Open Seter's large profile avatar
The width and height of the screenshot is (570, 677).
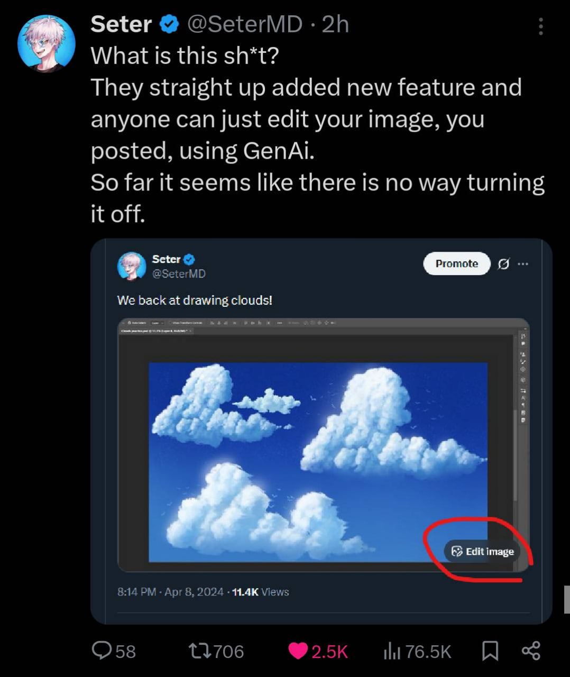point(47,43)
